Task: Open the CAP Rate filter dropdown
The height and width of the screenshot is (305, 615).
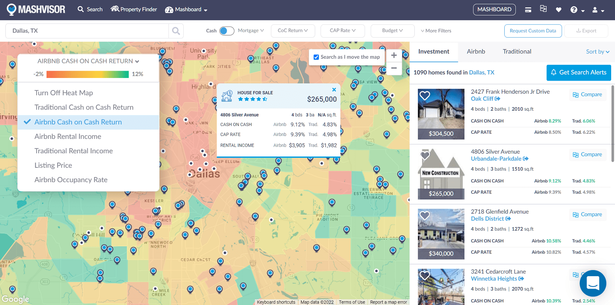Action: [x=342, y=31]
